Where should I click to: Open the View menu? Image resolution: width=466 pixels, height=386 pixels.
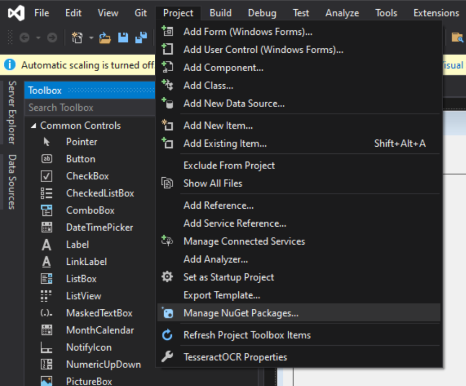(x=108, y=13)
